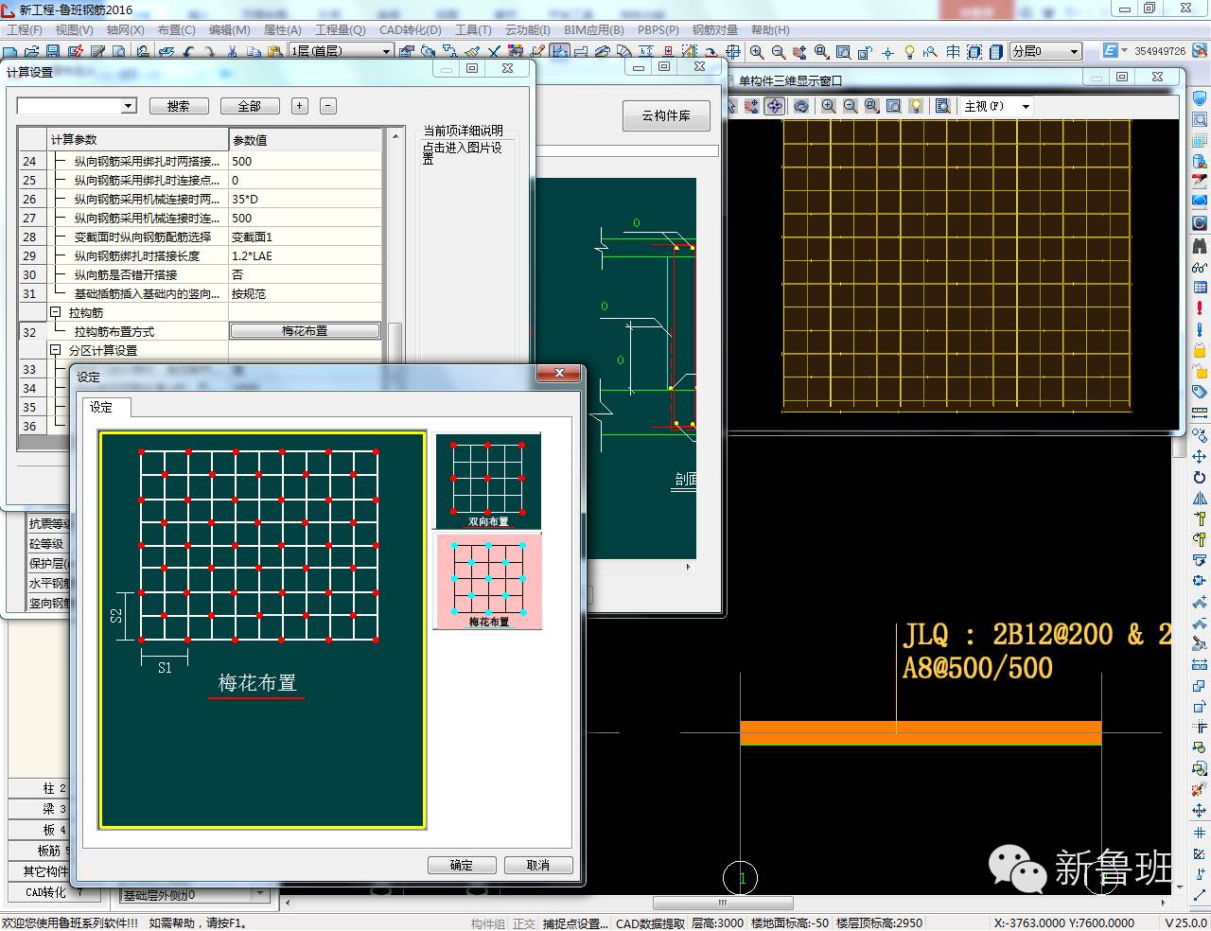Open the 主视(F) view dropdown
Viewport: 1211px width, 931px height.
[x=997, y=106]
